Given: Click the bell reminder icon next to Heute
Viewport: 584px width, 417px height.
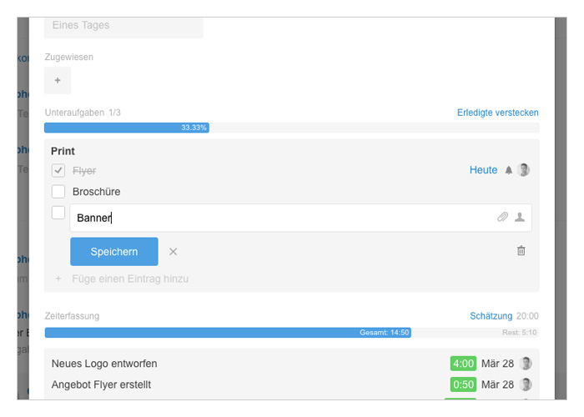Looking at the screenshot, I should pyautogui.click(x=508, y=170).
